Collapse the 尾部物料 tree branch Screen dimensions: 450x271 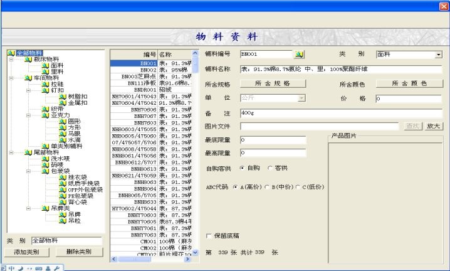11,152
